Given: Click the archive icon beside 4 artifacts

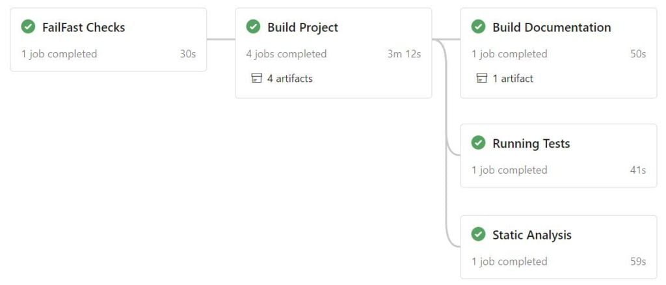Looking at the screenshot, I should click(256, 78).
